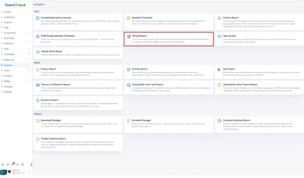Viewport: 304px width, 178px height.
Task: Expand the Timesheet sidebar section
Action: 29,55
